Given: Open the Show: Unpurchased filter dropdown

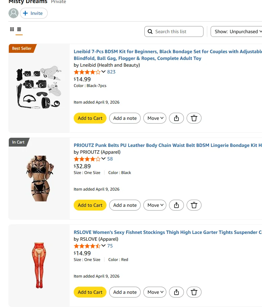Looking at the screenshot, I should tap(237, 31).
